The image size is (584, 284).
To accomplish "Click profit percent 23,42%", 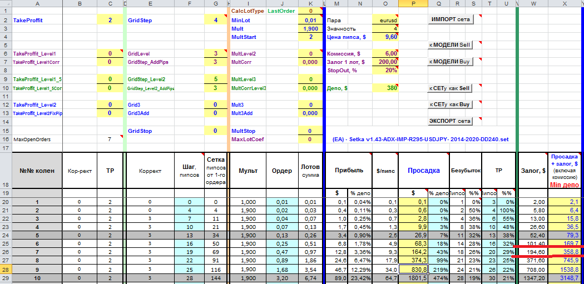I will 360,278.
